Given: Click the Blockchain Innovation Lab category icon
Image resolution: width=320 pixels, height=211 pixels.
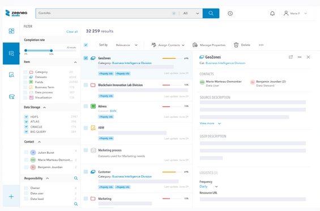Looking at the screenshot, I should (93, 85).
